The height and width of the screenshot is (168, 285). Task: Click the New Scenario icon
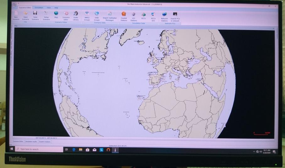[x=16, y=13]
